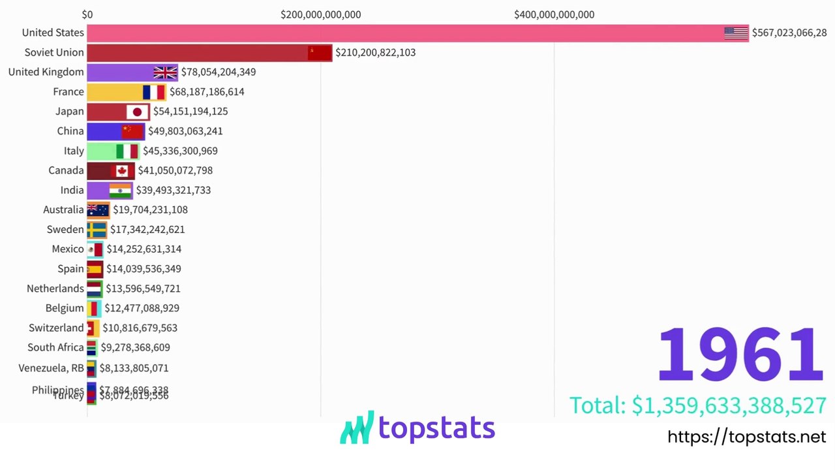Click the United States flag icon
This screenshot has height=470, width=835.
(x=736, y=33)
